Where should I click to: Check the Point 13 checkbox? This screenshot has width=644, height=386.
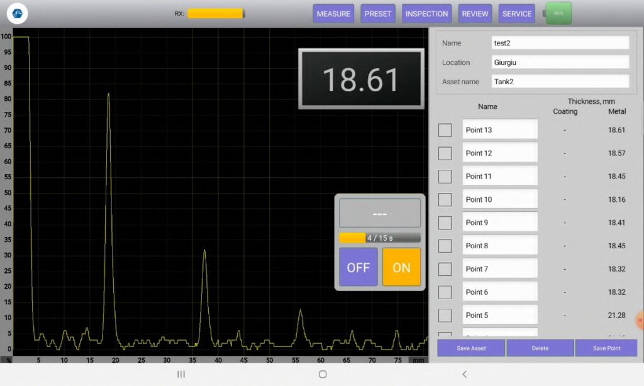[x=445, y=130]
